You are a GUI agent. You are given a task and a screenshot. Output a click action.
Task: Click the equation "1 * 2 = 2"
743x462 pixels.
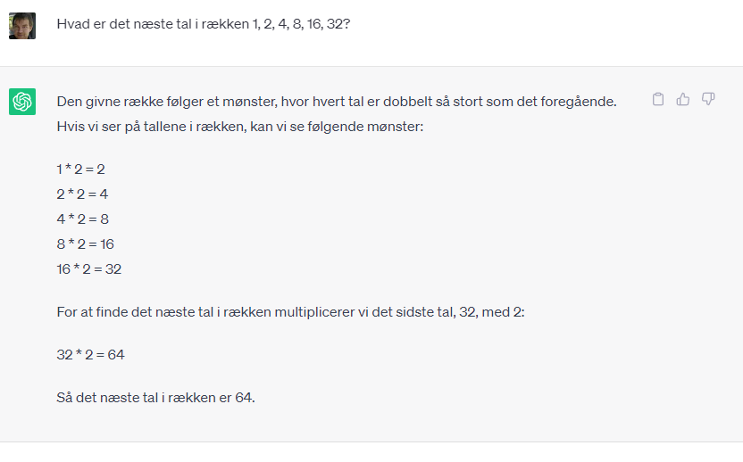[x=81, y=169]
